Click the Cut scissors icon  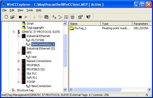point(34,17)
